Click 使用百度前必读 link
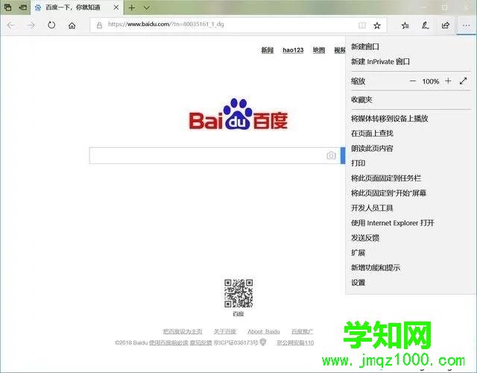 (168, 342)
